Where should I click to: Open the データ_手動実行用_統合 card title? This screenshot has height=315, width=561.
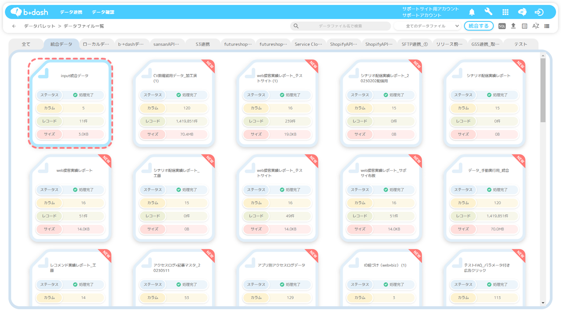(x=489, y=170)
